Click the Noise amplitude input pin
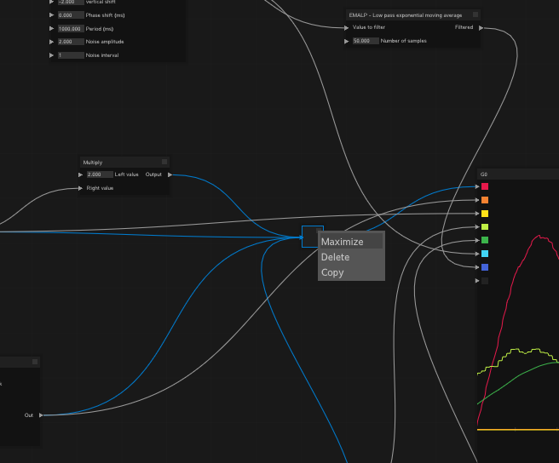 51,42
